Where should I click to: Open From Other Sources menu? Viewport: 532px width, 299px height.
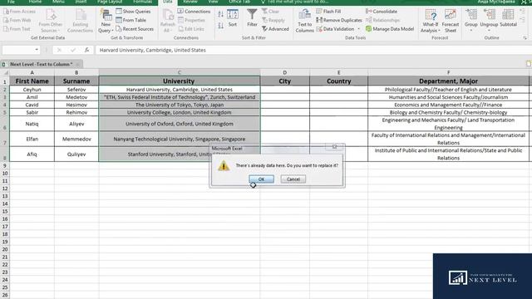51,21
